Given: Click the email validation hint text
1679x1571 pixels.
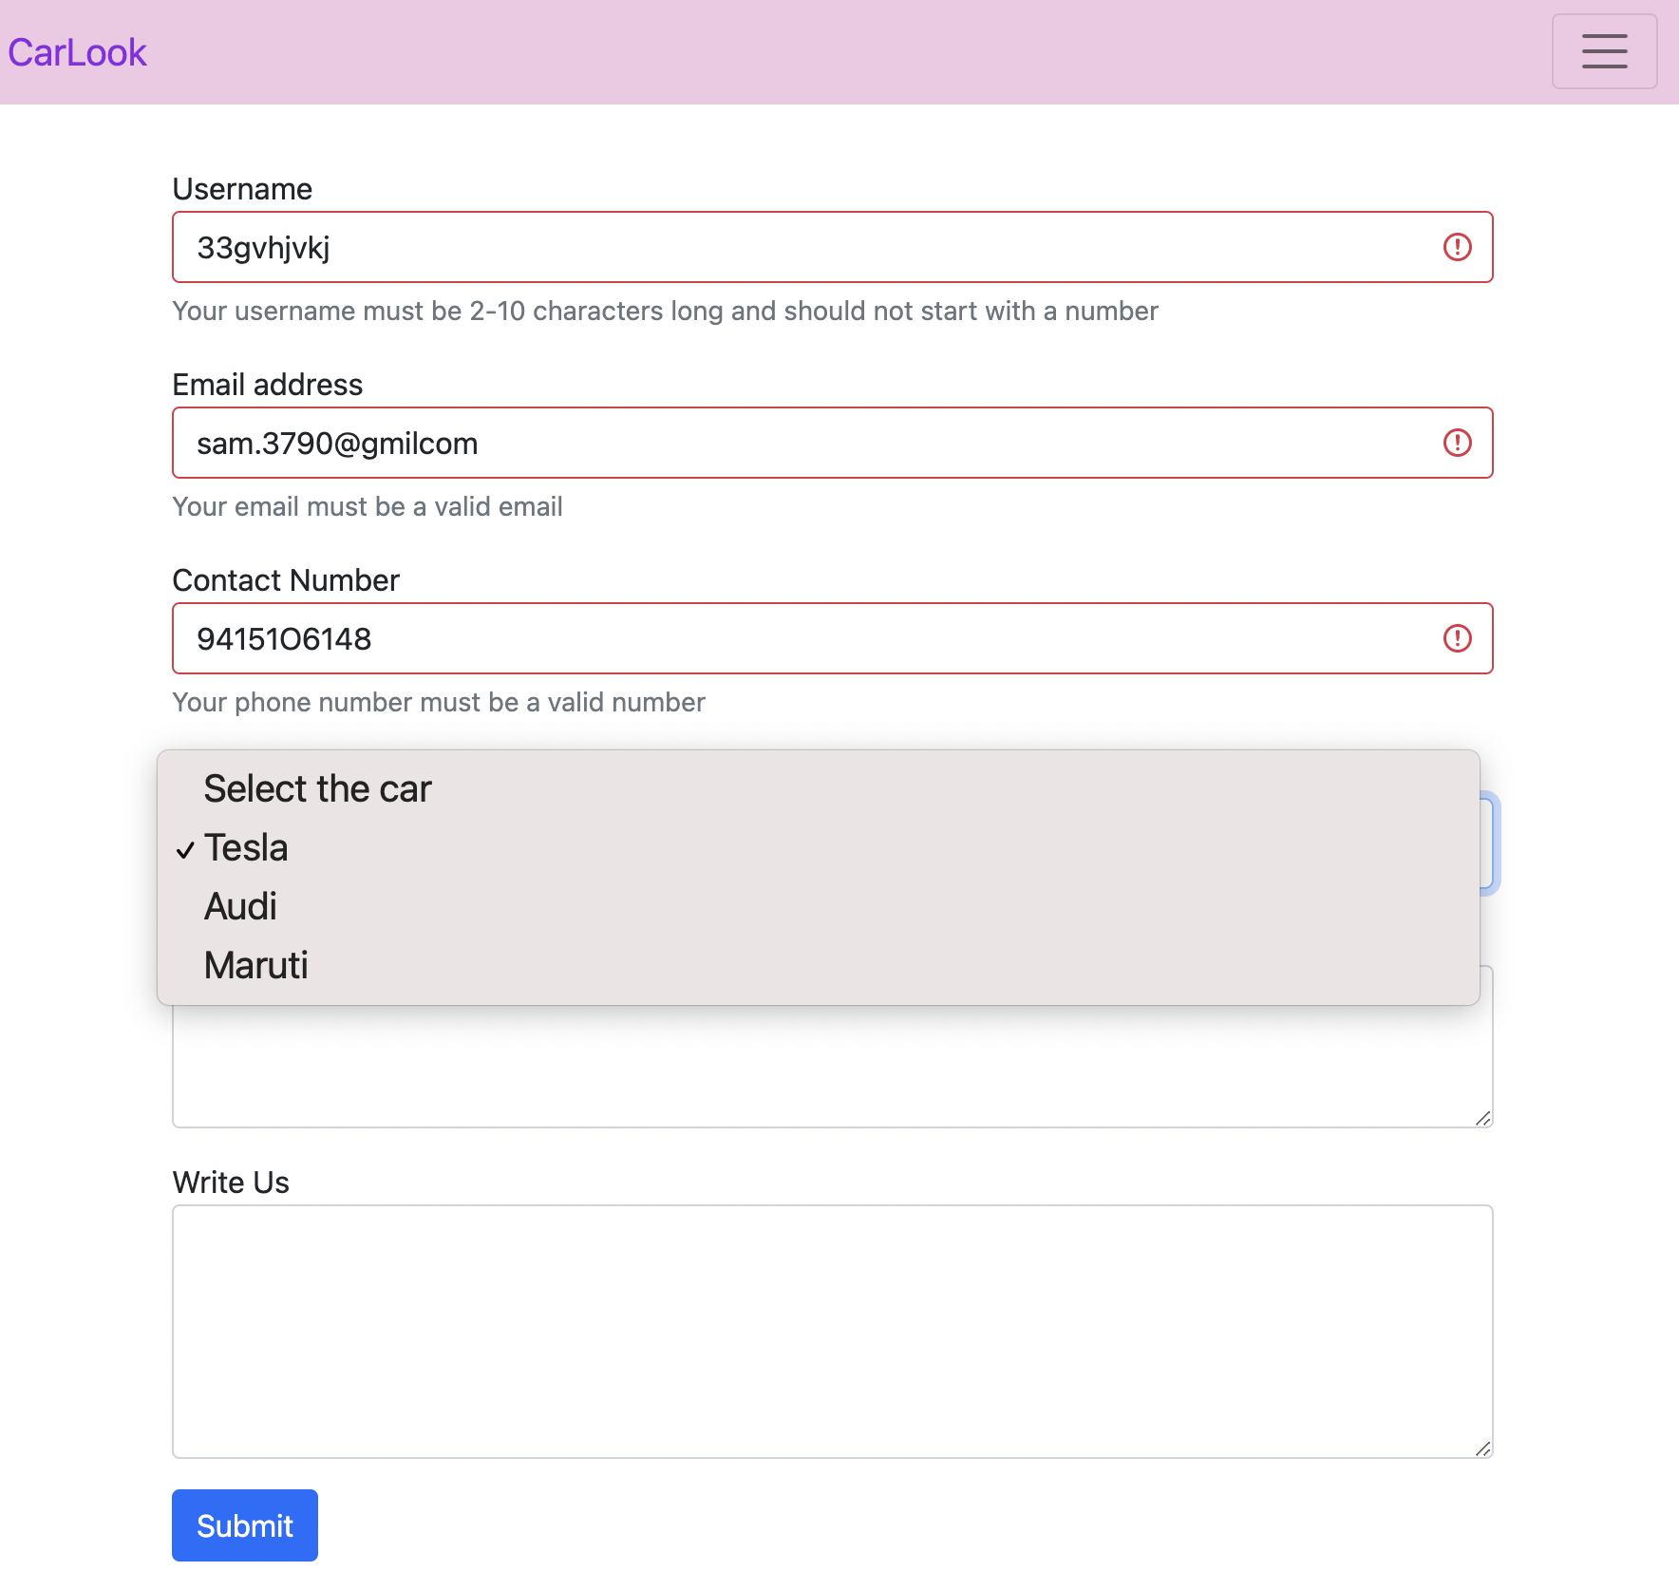Looking at the screenshot, I should coord(368,506).
